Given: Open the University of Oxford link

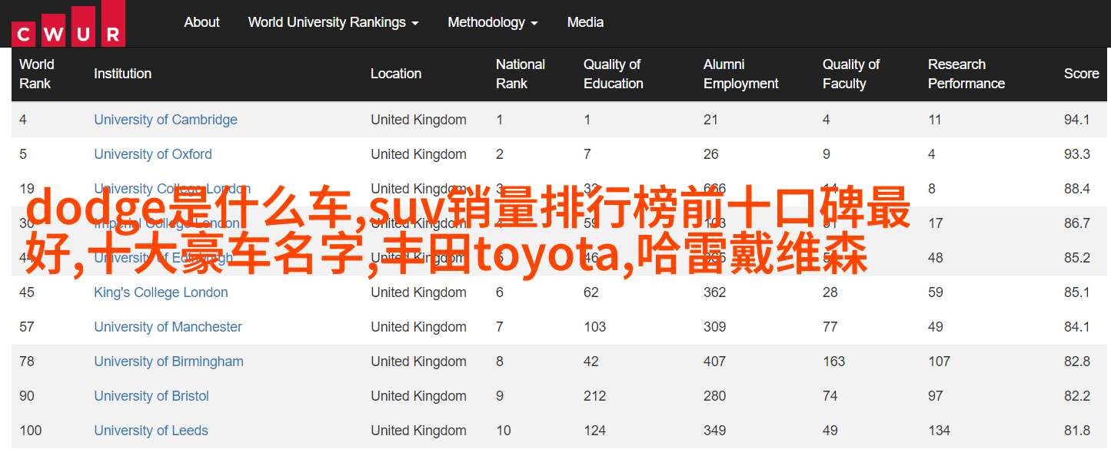Looking at the screenshot, I should (153, 154).
